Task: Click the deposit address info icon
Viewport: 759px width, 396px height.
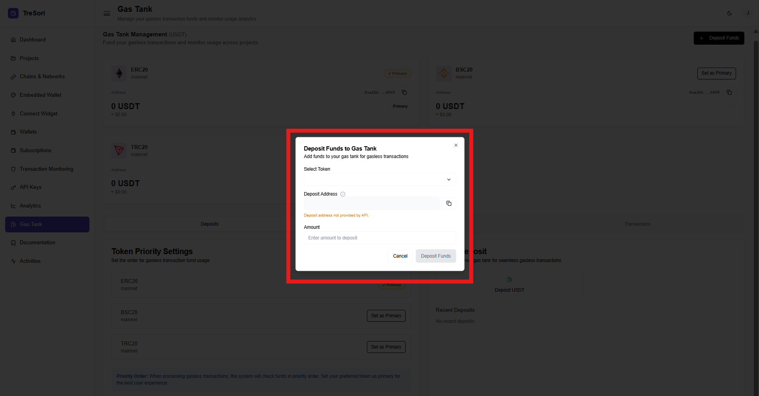Action: tap(343, 194)
